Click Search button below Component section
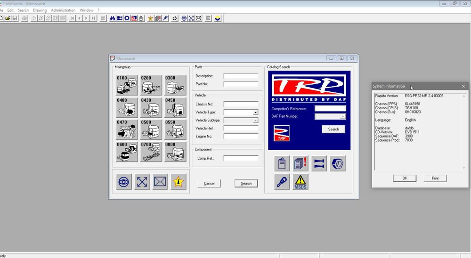 tap(246, 184)
